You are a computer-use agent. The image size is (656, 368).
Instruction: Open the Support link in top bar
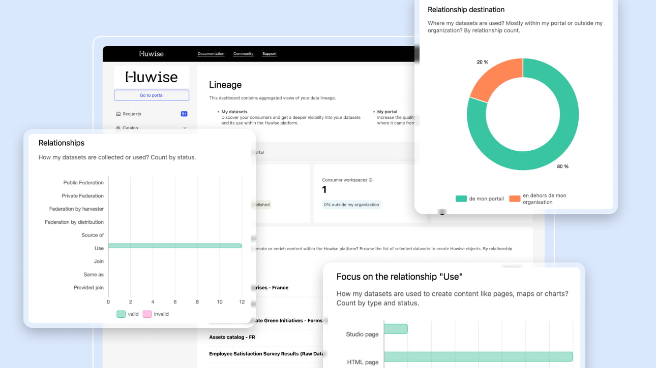pyautogui.click(x=270, y=54)
